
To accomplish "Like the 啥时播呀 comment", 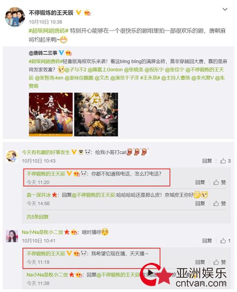I will coord(225,241).
